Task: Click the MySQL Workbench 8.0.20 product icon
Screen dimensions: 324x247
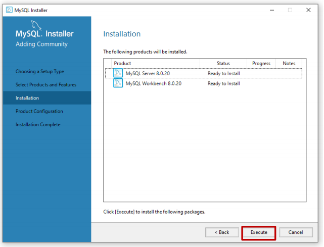Action: pyautogui.click(x=118, y=83)
